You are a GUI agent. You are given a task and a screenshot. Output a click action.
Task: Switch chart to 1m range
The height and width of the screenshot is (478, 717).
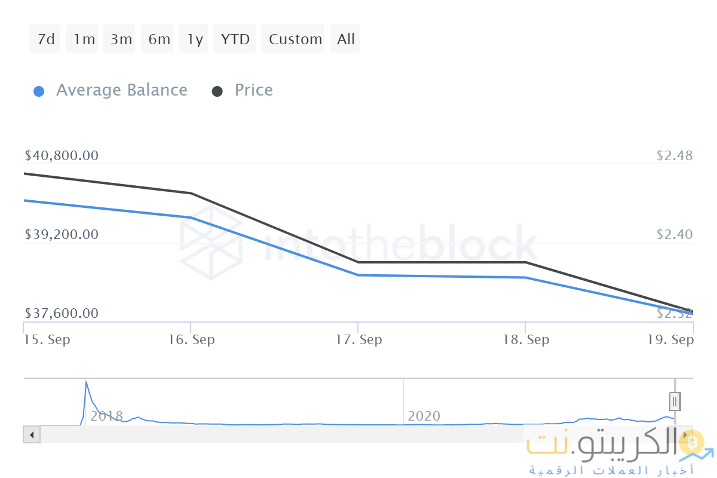point(84,39)
